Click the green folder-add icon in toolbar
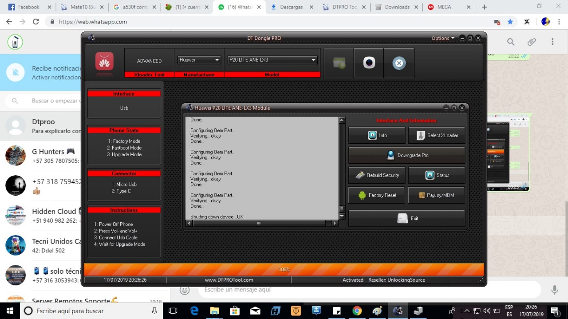Screen dimensions: 568x319 [339, 63]
